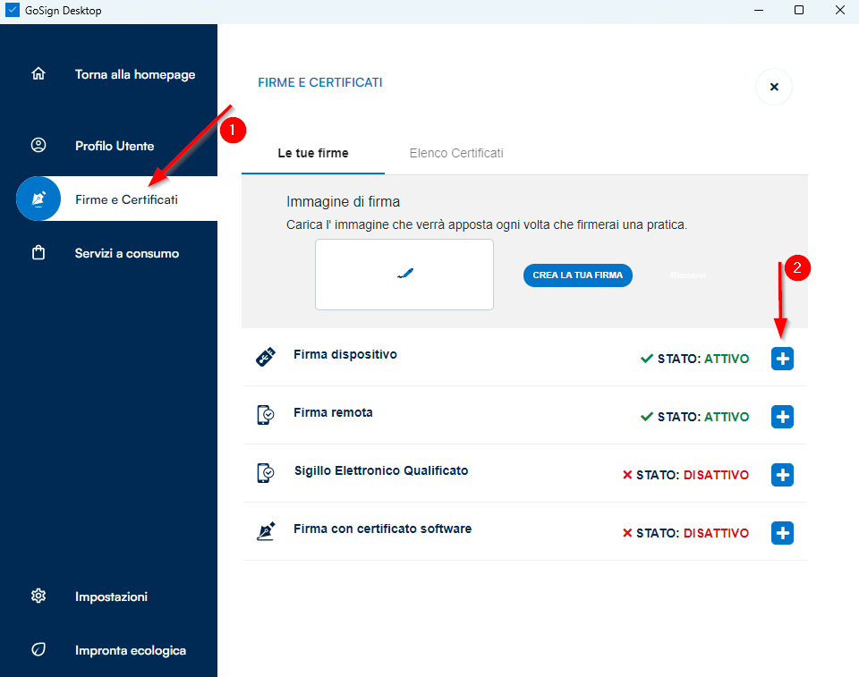Click the Firme e Certificati pen icon
The image size is (859, 677).
(x=38, y=199)
